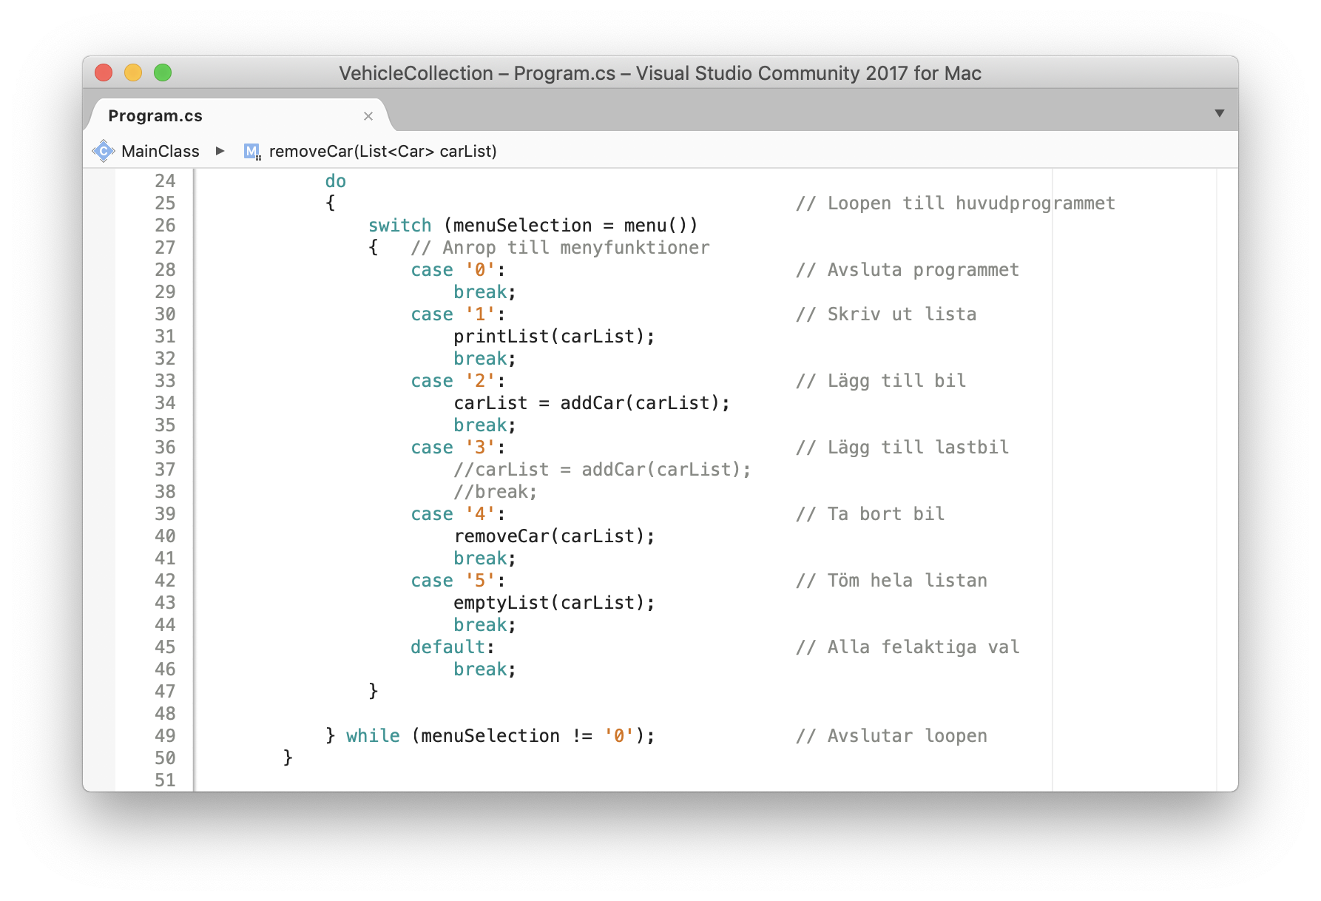Screen dimensions: 1321x901
Task: Click line number 24 in gutter
Action: [165, 181]
